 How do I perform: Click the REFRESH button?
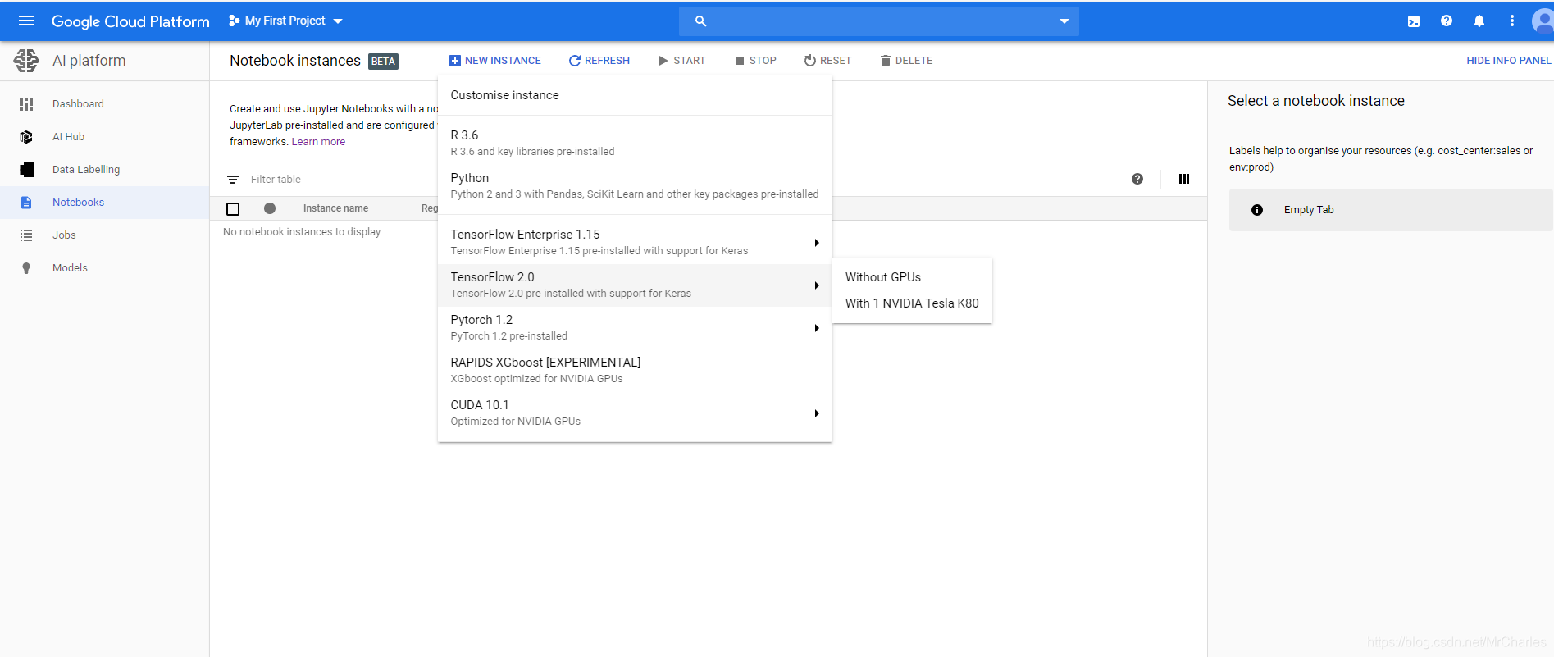click(x=599, y=61)
